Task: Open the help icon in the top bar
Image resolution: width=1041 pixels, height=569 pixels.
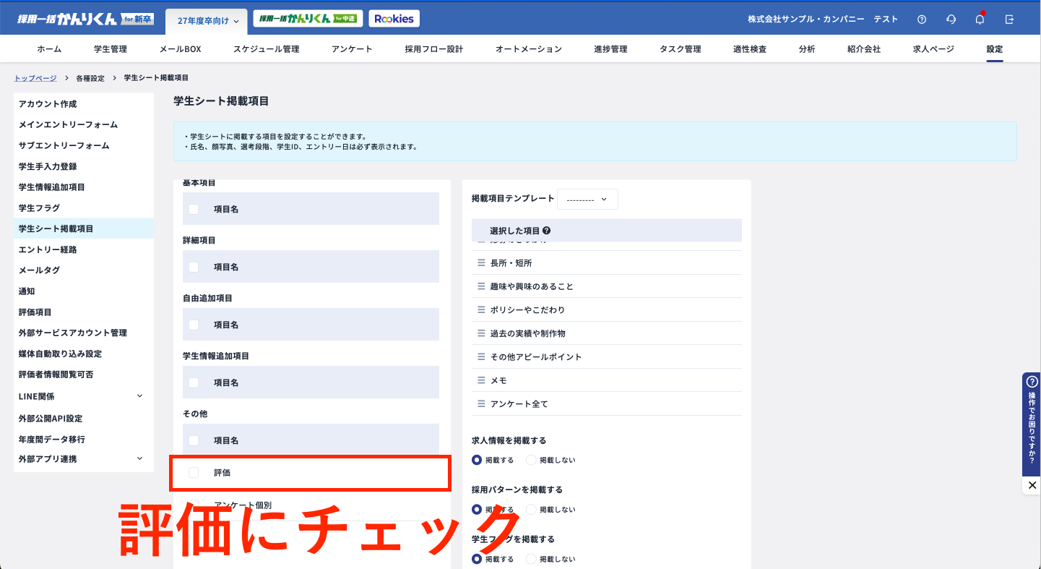Action: click(x=922, y=19)
